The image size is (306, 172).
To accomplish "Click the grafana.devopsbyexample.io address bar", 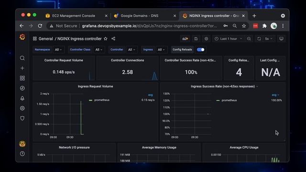I will coord(149,26).
